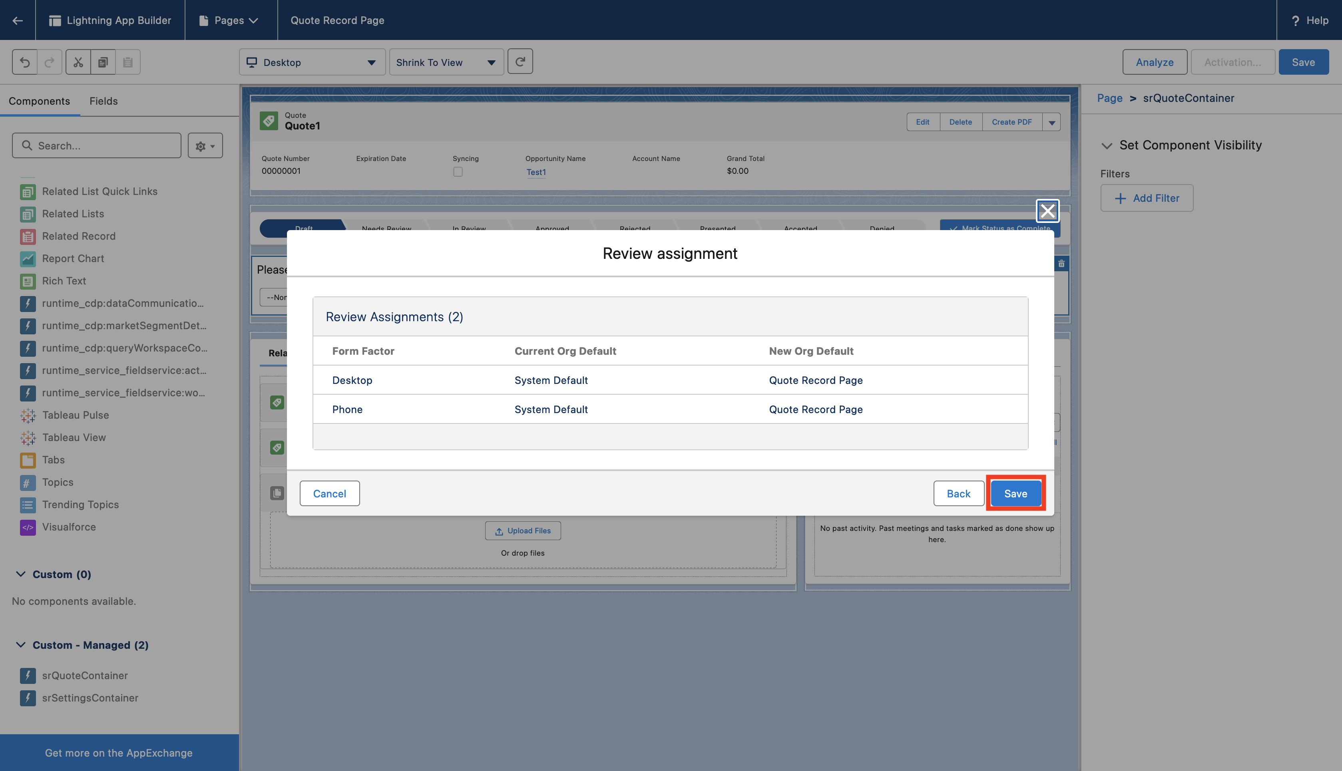1342x771 pixels.
Task: Collapse the Custom - Managed section
Action: (21, 645)
